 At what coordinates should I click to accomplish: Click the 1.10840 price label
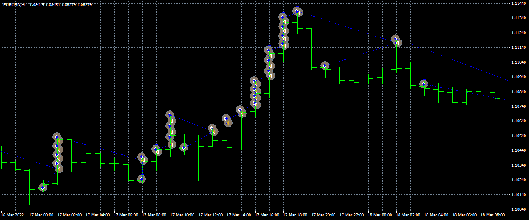click(x=518, y=92)
